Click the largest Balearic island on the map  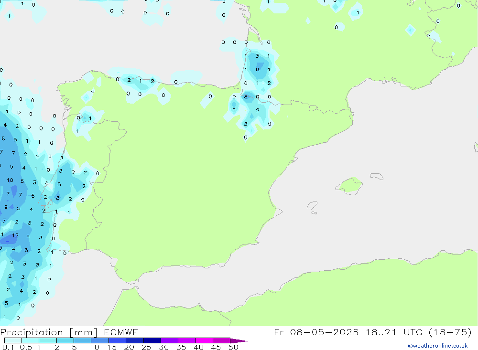coord(349,185)
